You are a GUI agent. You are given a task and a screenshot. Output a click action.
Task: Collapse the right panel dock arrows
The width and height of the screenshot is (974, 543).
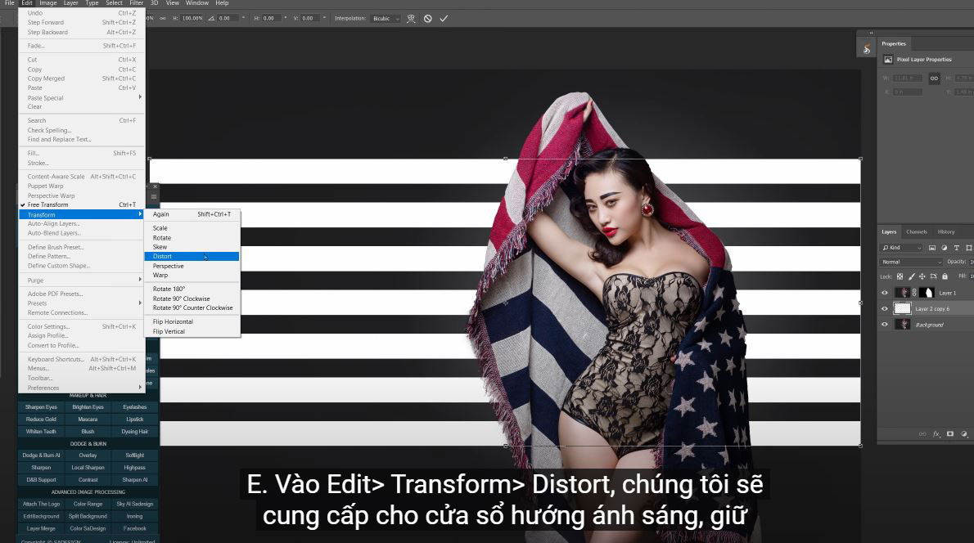(x=871, y=33)
